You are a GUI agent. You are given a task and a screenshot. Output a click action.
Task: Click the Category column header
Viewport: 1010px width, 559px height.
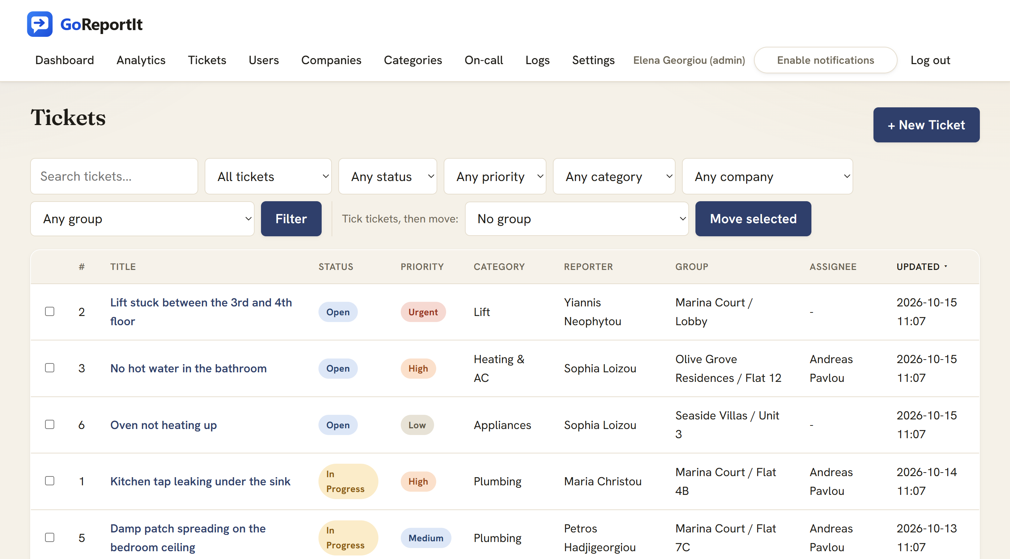pyautogui.click(x=499, y=267)
